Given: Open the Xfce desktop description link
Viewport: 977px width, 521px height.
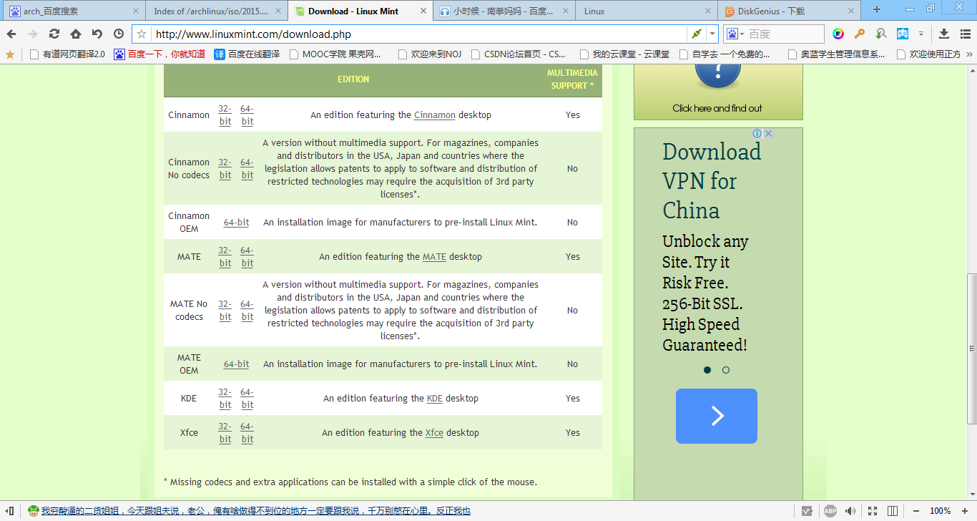Looking at the screenshot, I should point(434,433).
